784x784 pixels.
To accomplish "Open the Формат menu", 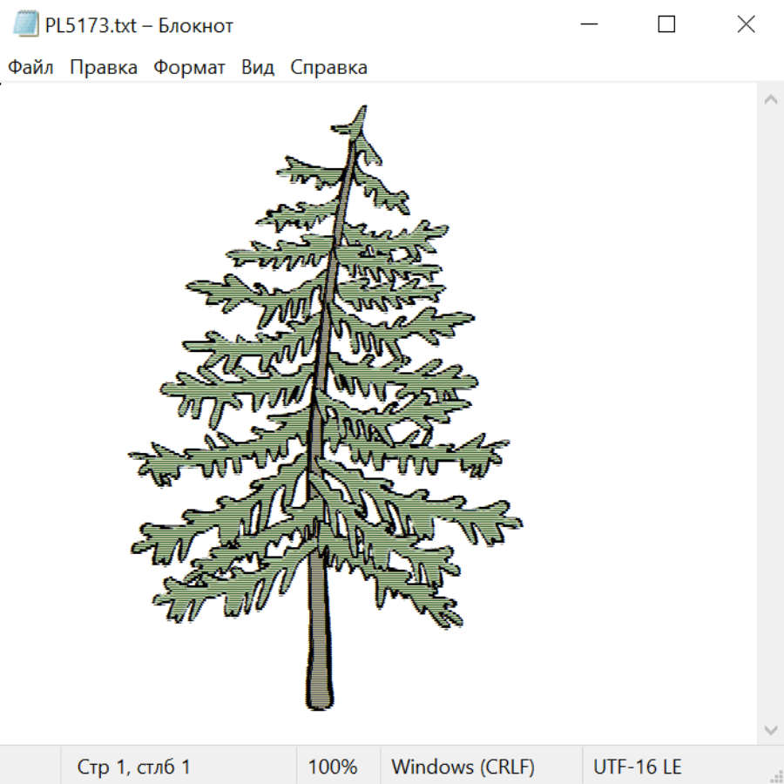I will click(189, 68).
